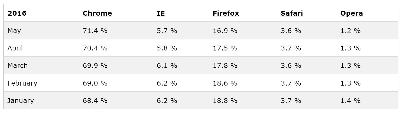Click the 2016 year header cell

(17, 13)
